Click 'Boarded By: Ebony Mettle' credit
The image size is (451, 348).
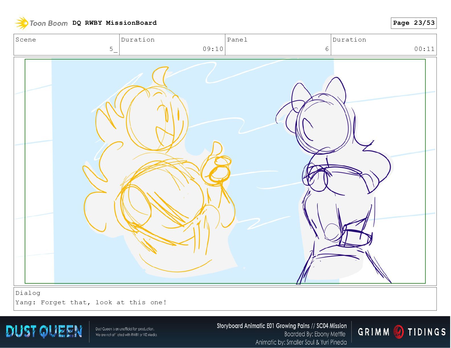tap(315, 334)
